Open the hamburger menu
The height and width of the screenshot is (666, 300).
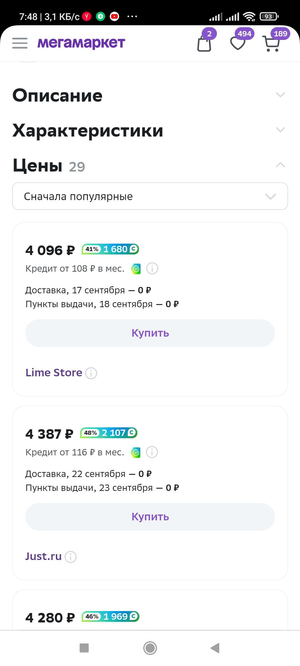20,43
